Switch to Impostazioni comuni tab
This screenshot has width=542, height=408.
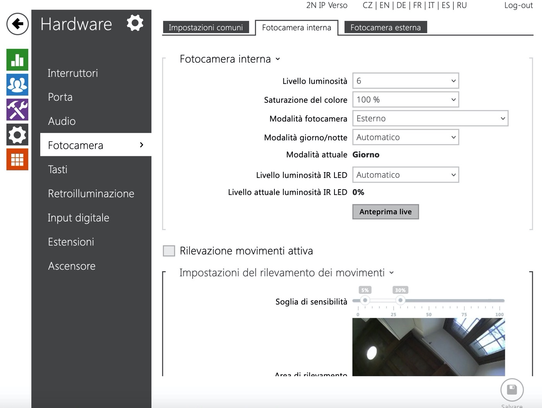pyautogui.click(x=206, y=27)
